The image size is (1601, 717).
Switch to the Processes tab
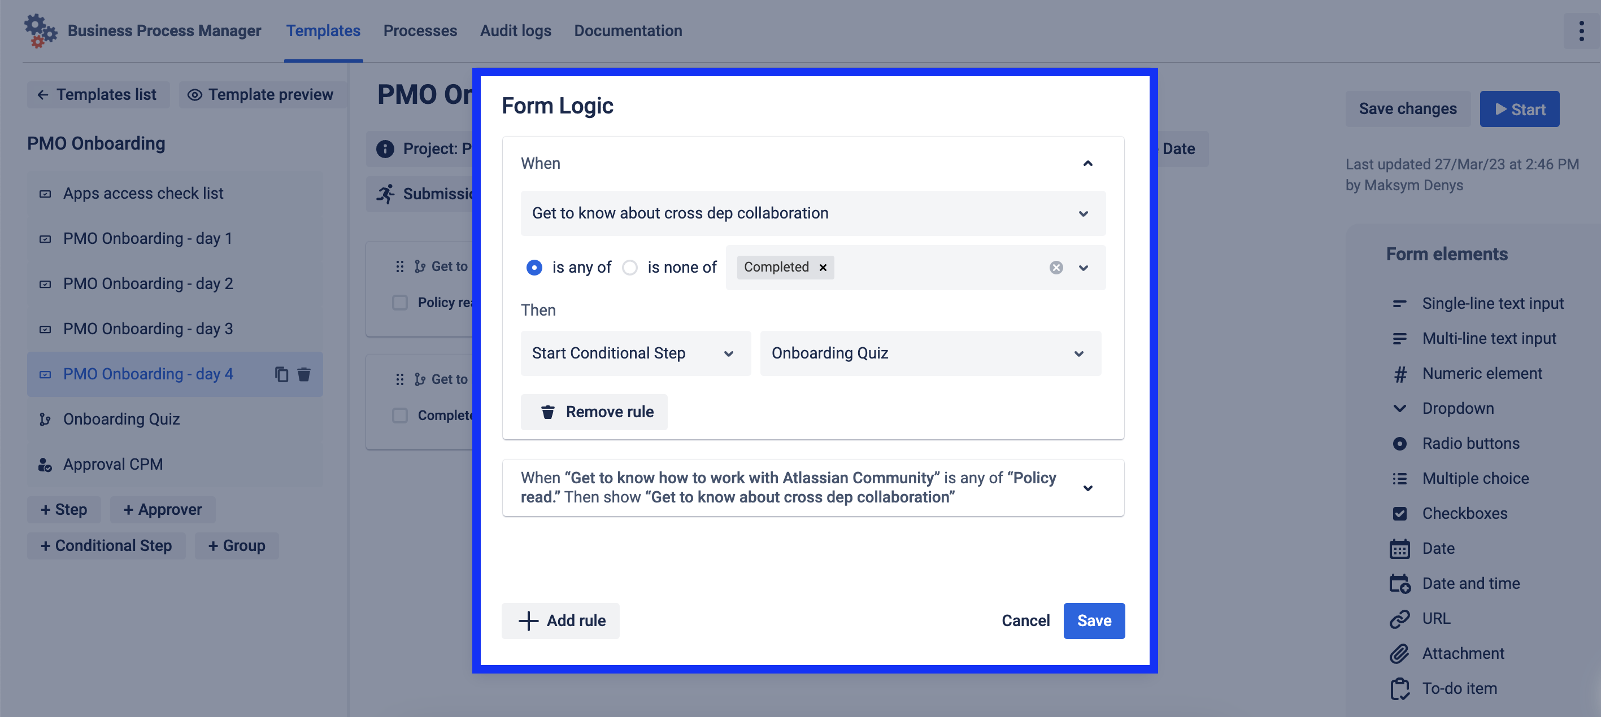pyautogui.click(x=420, y=30)
